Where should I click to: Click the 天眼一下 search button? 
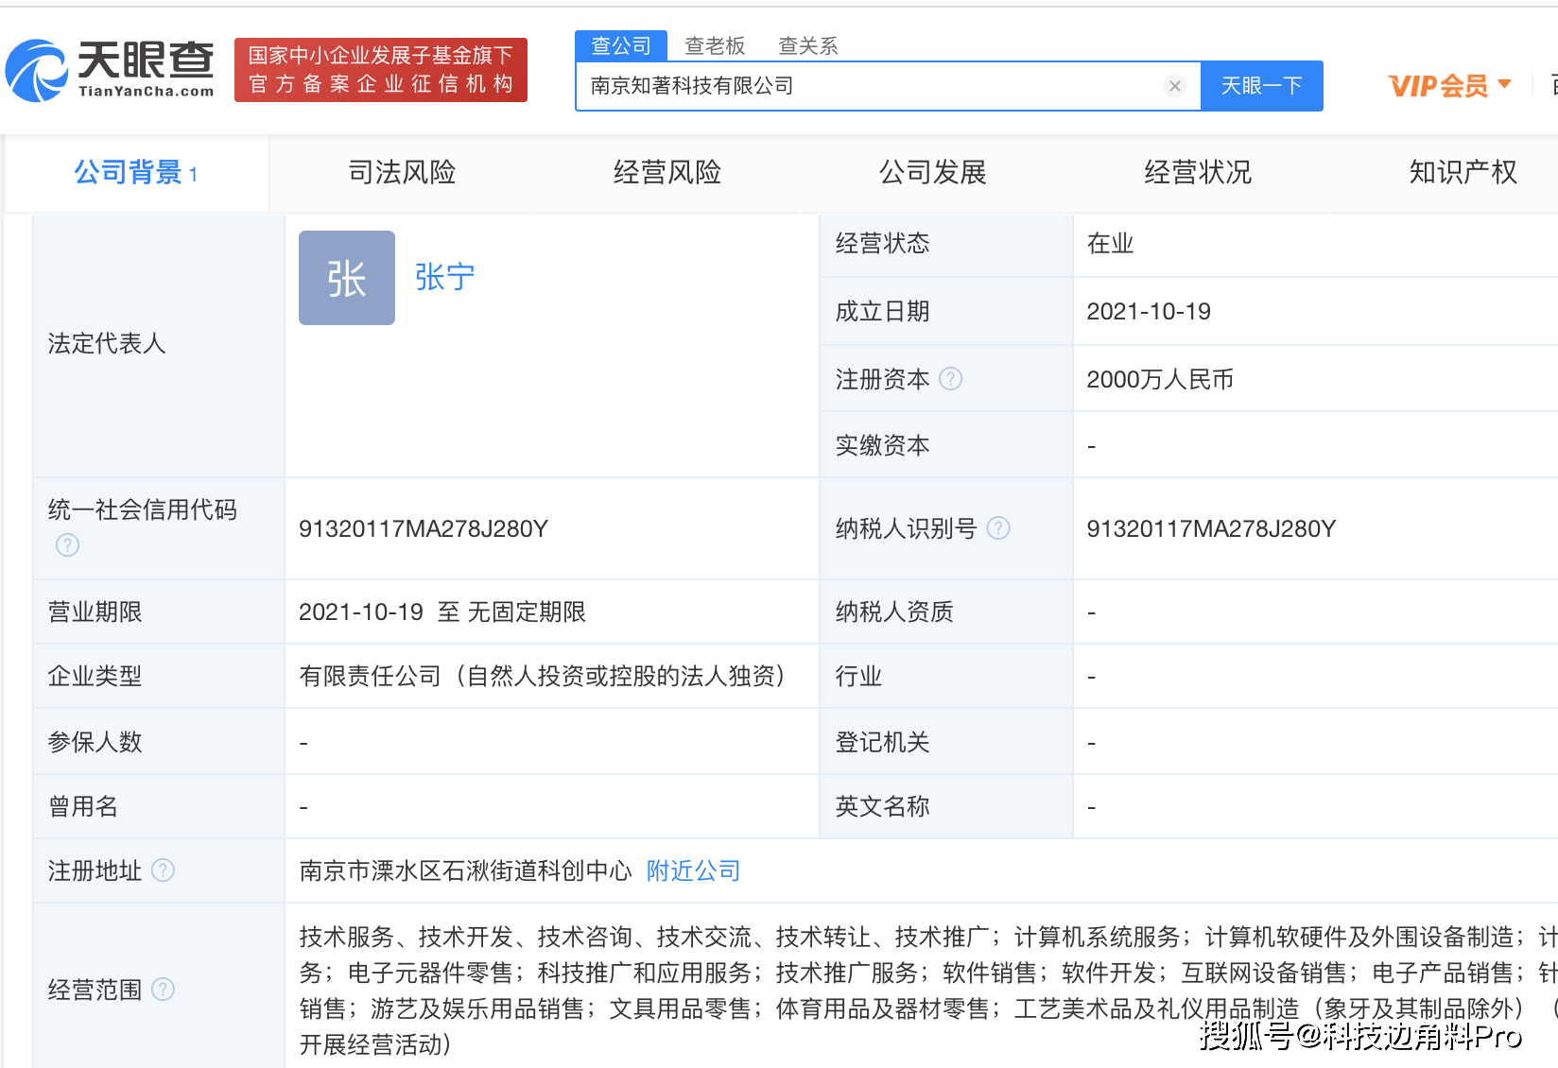1261,86
